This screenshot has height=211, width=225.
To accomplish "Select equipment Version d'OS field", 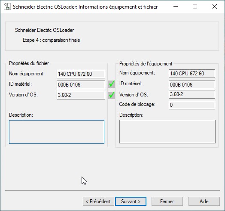I will (192, 94).
